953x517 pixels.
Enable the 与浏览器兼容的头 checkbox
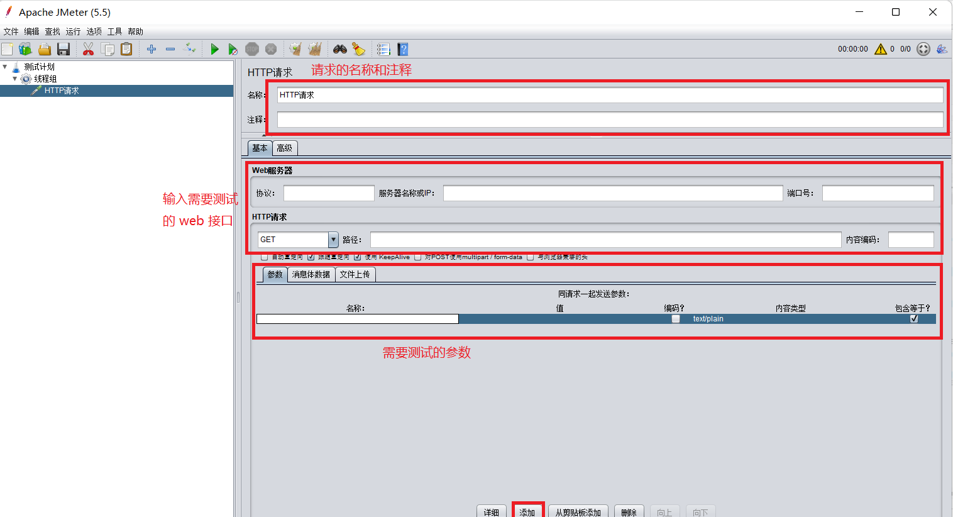(x=531, y=257)
